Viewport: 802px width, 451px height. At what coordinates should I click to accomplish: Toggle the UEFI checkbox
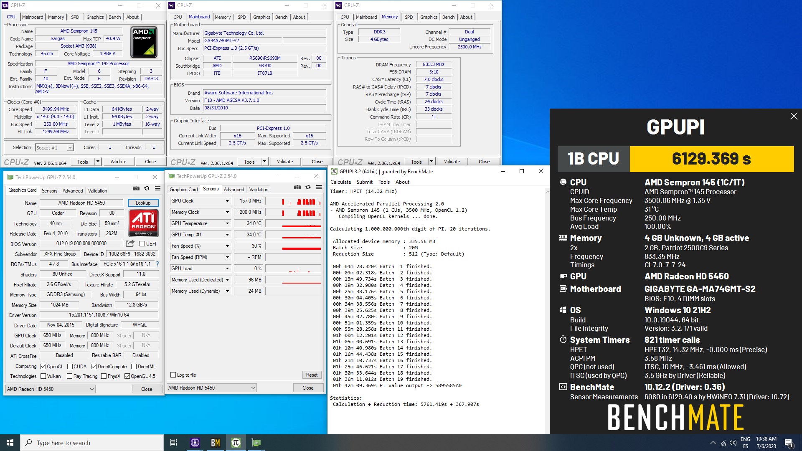tap(142, 244)
